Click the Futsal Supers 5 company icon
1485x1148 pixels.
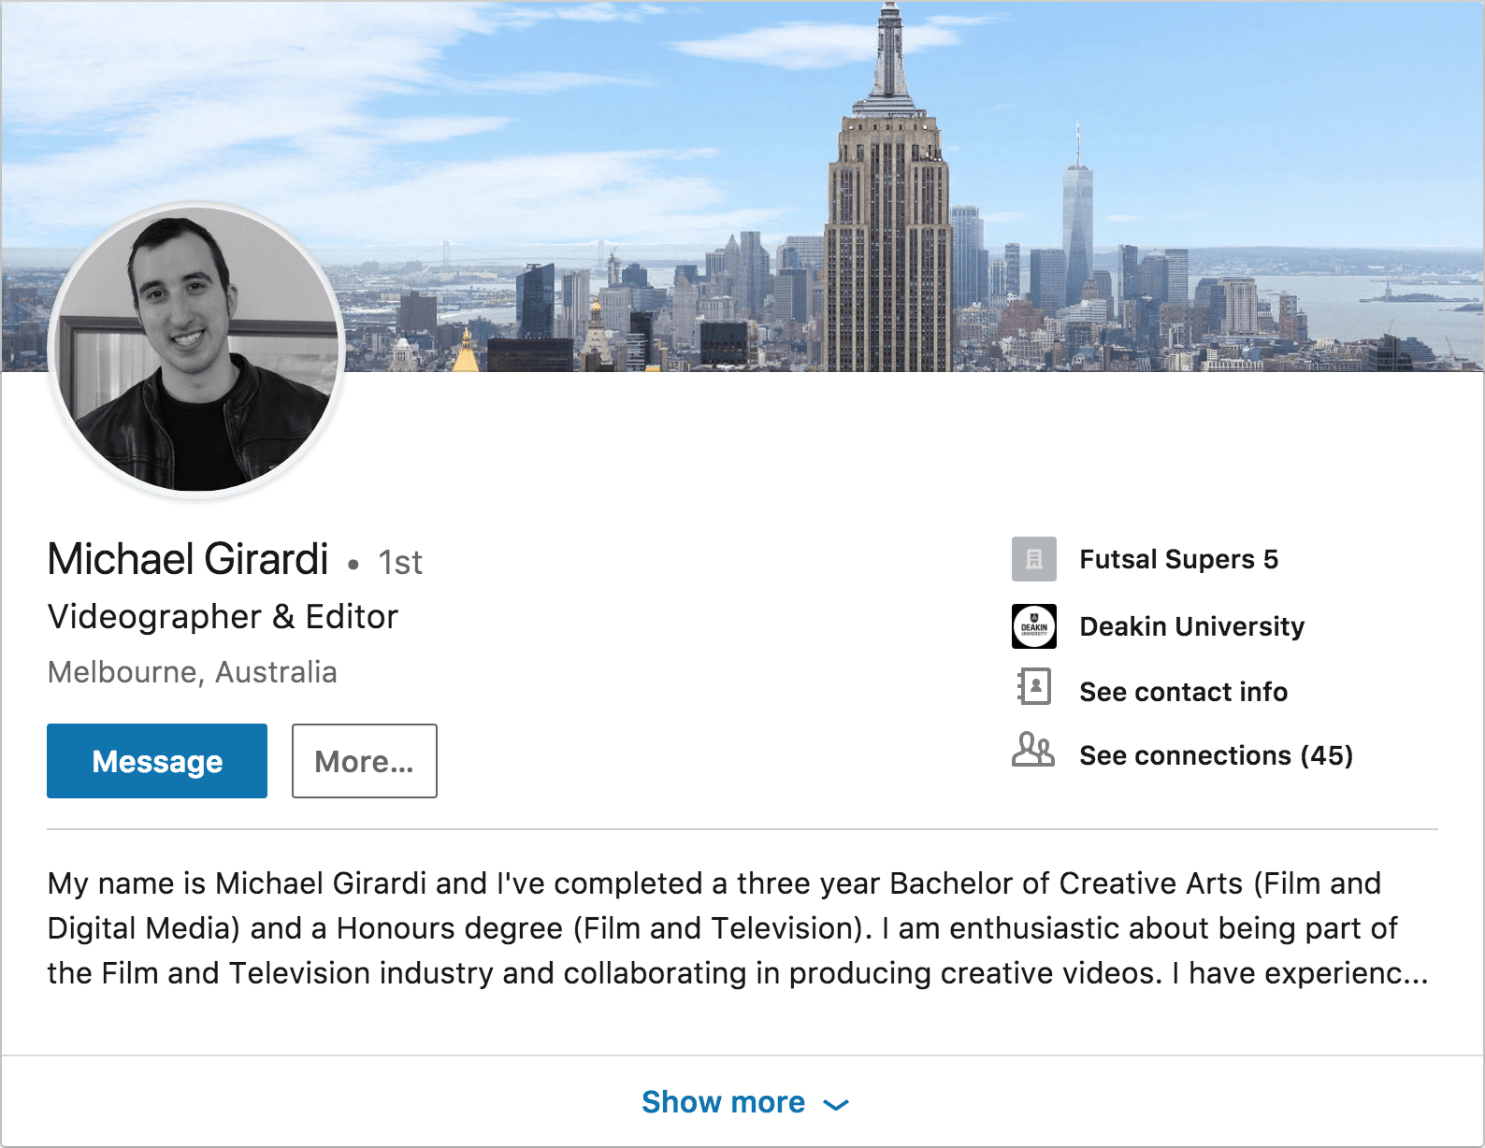pyautogui.click(x=1033, y=559)
